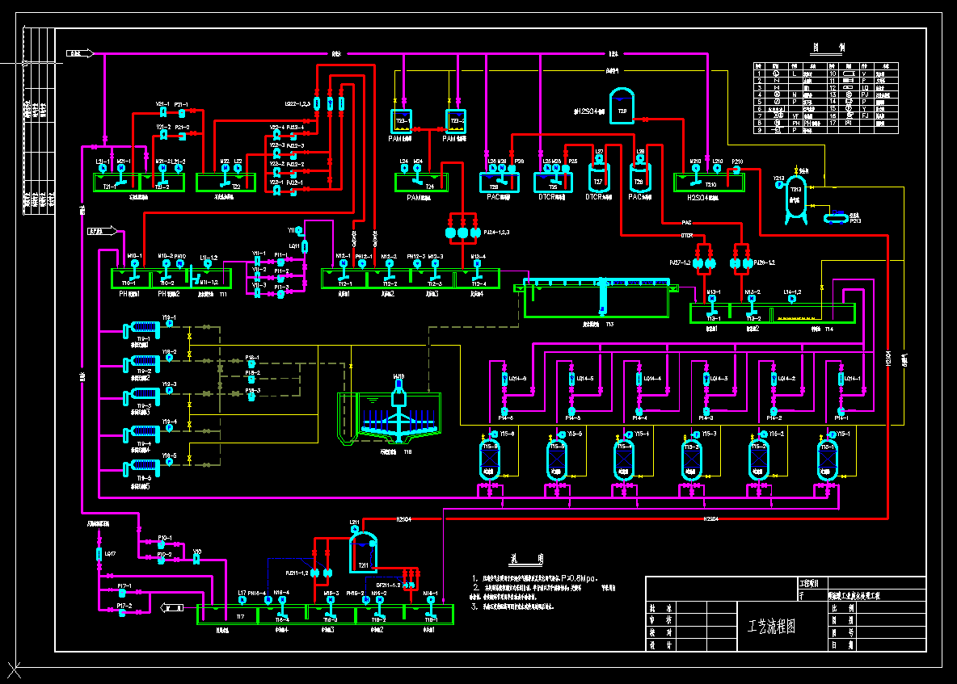Select the M22 mixer symbol

pos(226,175)
